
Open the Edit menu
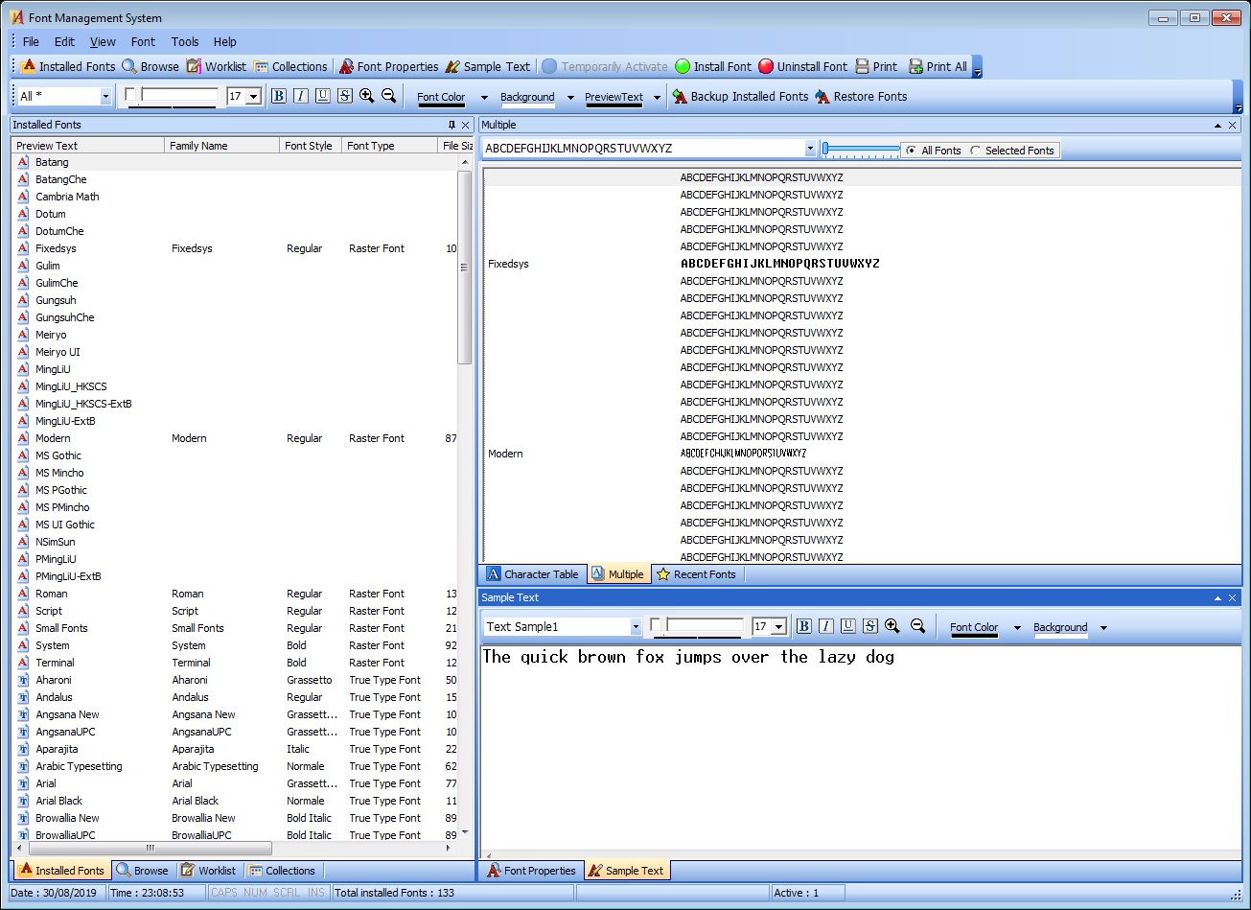pos(64,41)
